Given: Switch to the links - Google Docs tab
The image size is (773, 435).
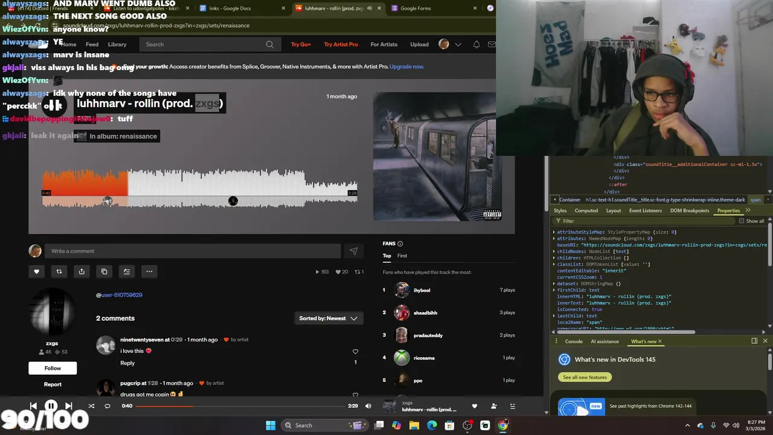Looking at the screenshot, I should [x=242, y=8].
